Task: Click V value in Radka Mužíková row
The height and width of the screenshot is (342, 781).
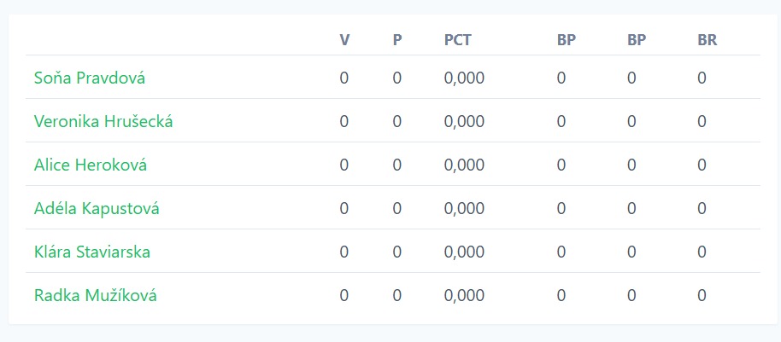Action: [344, 296]
